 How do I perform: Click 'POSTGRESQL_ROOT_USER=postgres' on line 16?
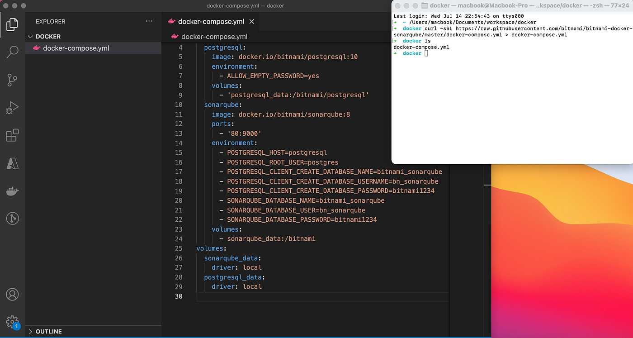click(283, 162)
